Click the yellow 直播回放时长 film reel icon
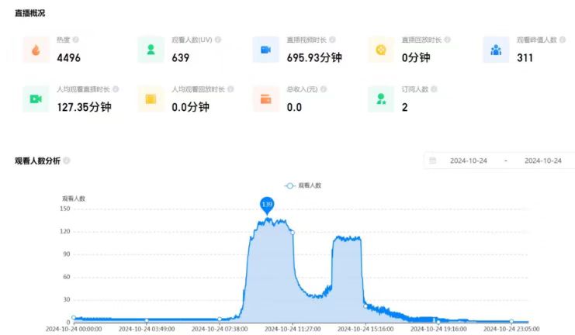575x335 pixels. click(x=381, y=50)
